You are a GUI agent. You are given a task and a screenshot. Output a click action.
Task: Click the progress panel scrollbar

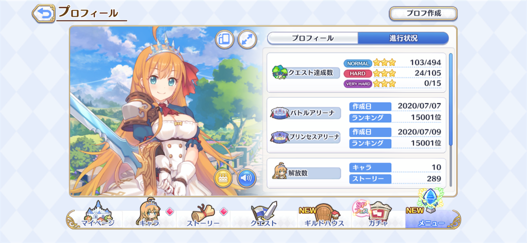(x=451, y=99)
